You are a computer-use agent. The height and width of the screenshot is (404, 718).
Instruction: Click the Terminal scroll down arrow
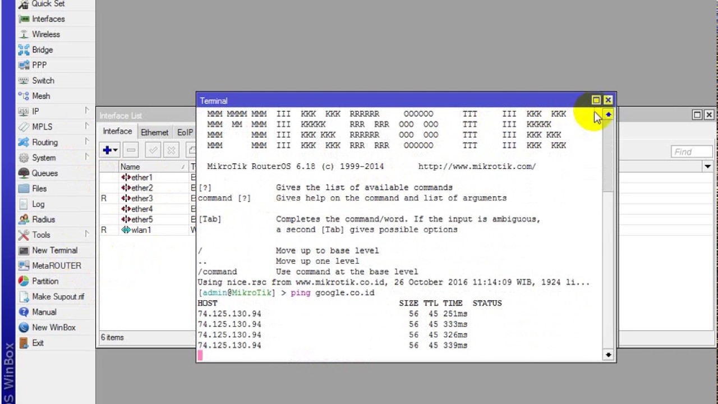608,355
